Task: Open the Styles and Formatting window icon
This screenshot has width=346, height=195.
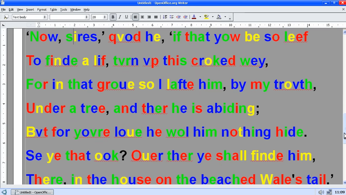Action: click(6, 17)
